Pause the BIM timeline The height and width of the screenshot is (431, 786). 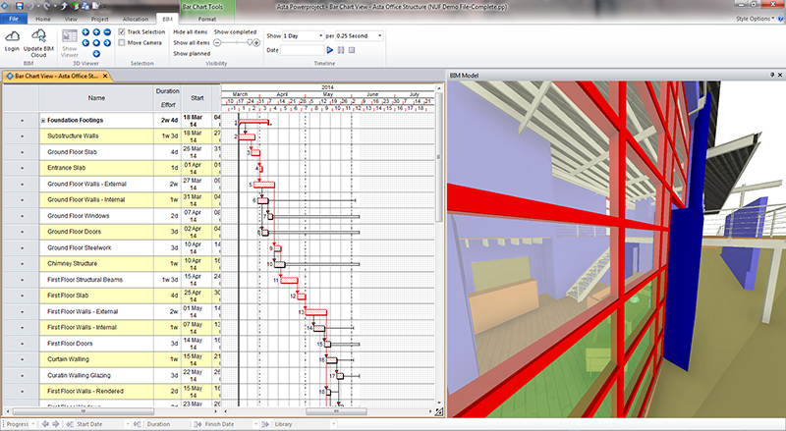click(341, 50)
